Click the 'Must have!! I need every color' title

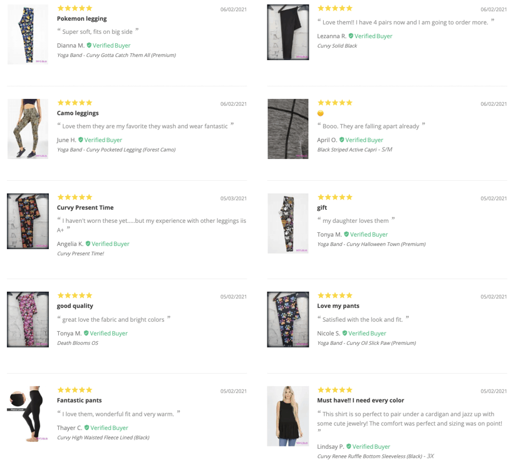tap(361, 400)
